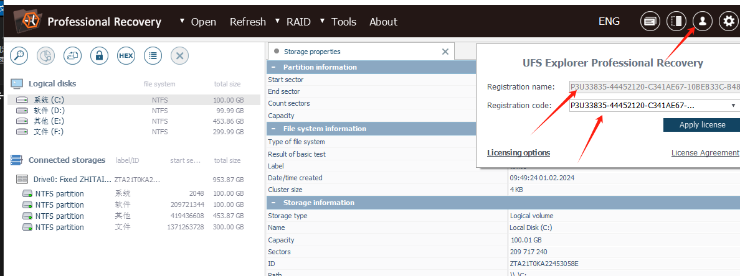This screenshot has width=740, height=276.
Task: Click the scan-for-lost-data pie icon
Action: (45, 56)
